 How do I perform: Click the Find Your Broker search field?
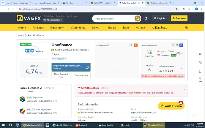[x=114, y=19]
